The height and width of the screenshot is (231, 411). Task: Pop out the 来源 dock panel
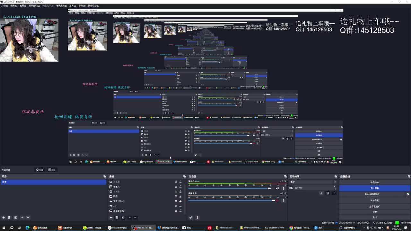click(184, 176)
